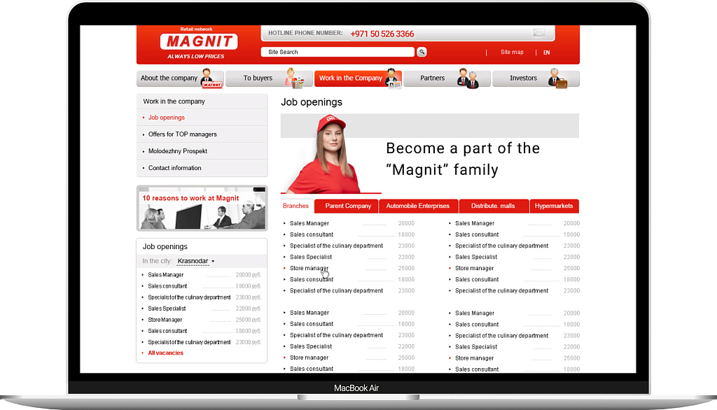
Task: Click the hotline number +971 50 526 3366
Action: [382, 34]
